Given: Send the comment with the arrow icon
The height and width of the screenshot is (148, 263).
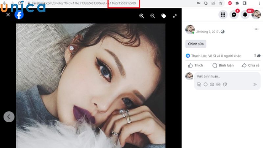Looking at the screenshot, I should click(x=255, y=85).
